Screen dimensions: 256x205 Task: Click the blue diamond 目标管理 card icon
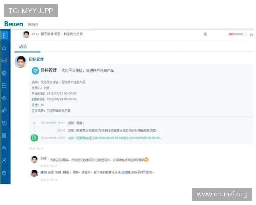coord(35,70)
